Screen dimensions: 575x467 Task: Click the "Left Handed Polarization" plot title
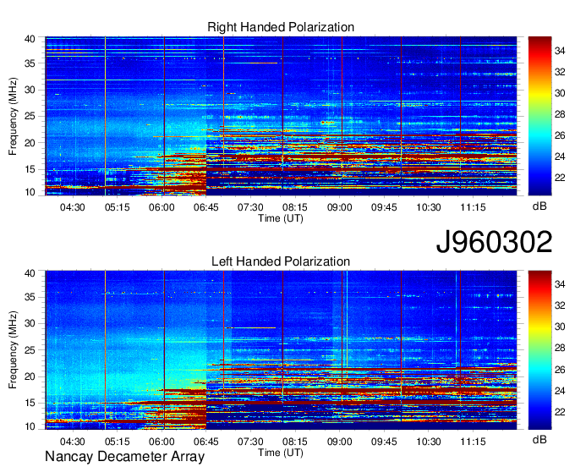(281, 261)
